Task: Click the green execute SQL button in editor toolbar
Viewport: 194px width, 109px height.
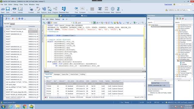Action: pyautogui.click(x=44, y=23)
